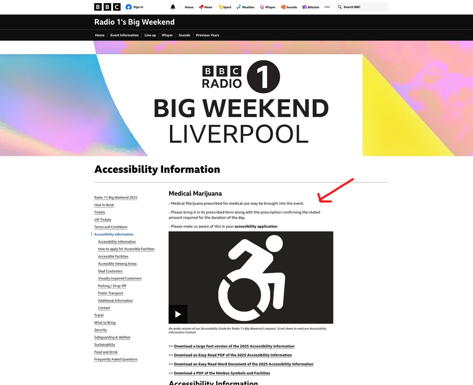
Task: Expand the More ellipsis menu
Action: 327,7
